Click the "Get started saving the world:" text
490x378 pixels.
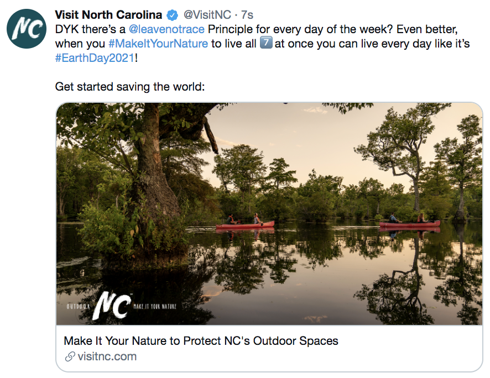[x=130, y=87]
